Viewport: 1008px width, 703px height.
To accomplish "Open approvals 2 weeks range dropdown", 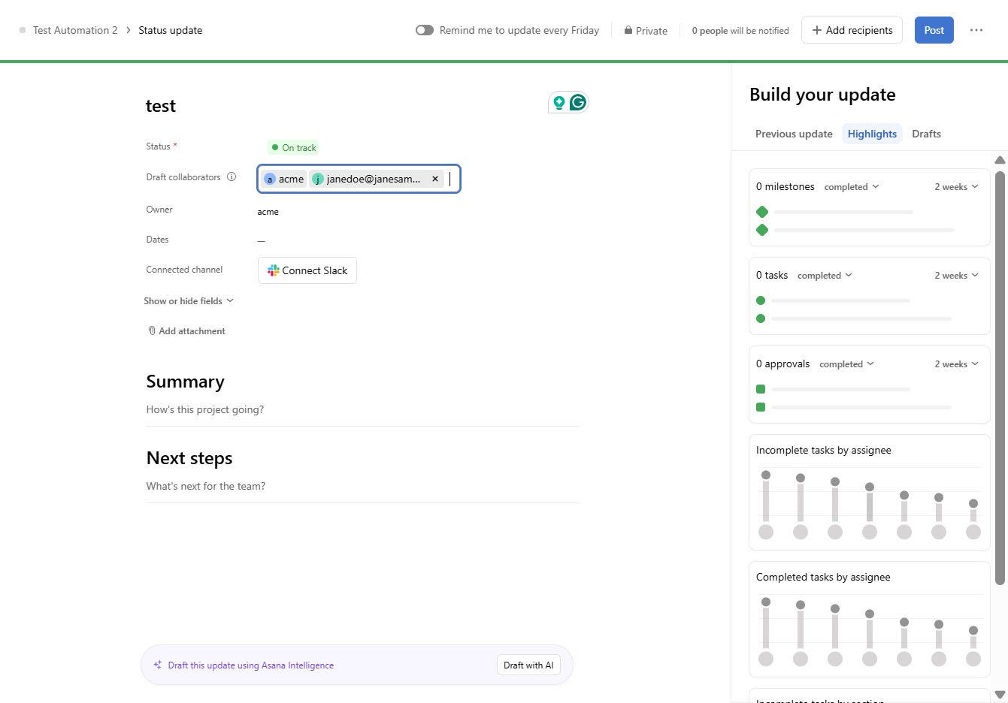I will [x=956, y=364].
